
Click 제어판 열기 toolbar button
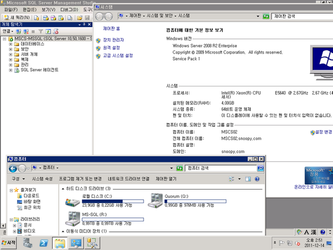[166, 179]
